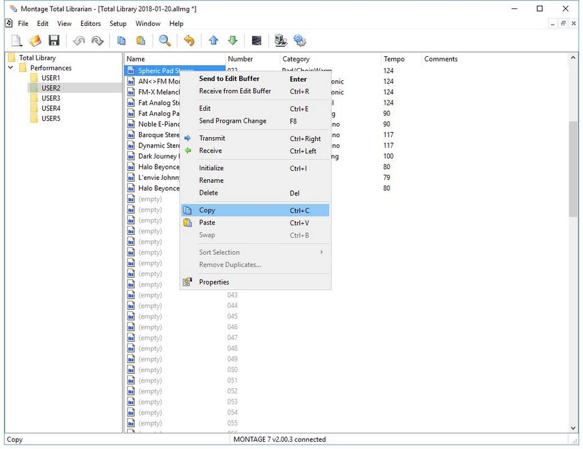
Task: Save library with the floppy disk icon
Action: 54,41
